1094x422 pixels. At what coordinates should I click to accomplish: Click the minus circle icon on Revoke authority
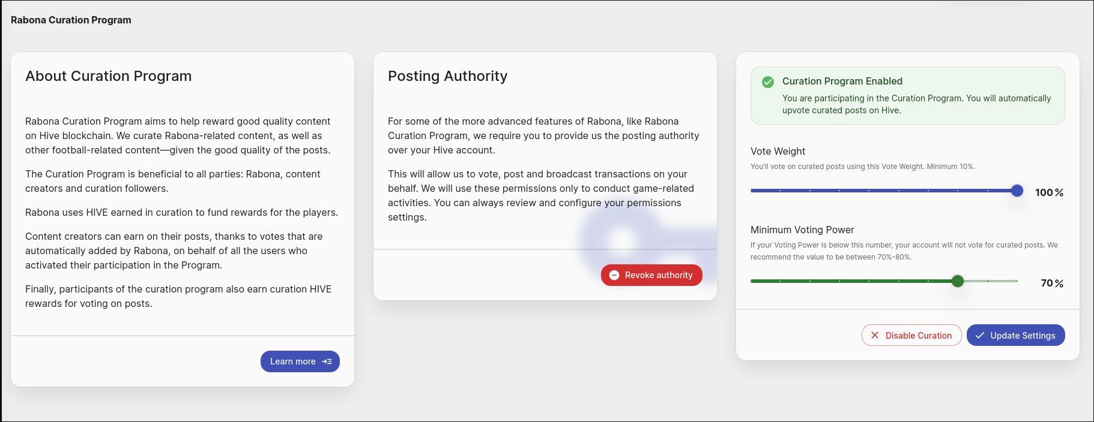click(614, 275)
